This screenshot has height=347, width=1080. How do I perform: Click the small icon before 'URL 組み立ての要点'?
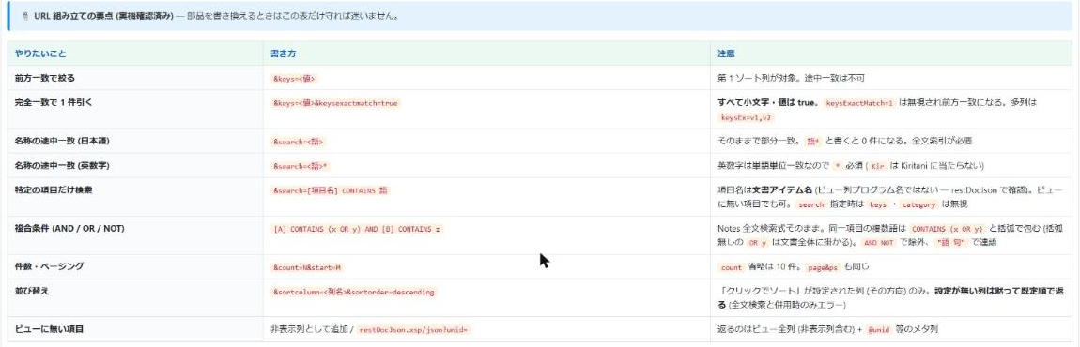point(24,16)
